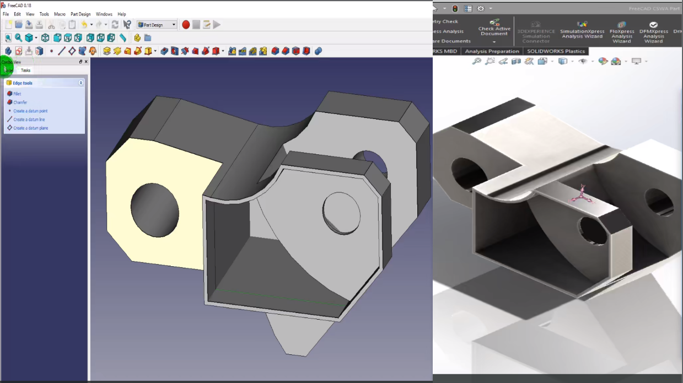The width and height of the screenshot is (683, 383).
Task: Click the Refresh recompute icon
Action: (115, 25)
